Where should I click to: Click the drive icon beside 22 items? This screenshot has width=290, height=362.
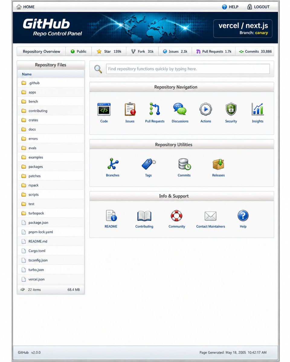(23, 290)
